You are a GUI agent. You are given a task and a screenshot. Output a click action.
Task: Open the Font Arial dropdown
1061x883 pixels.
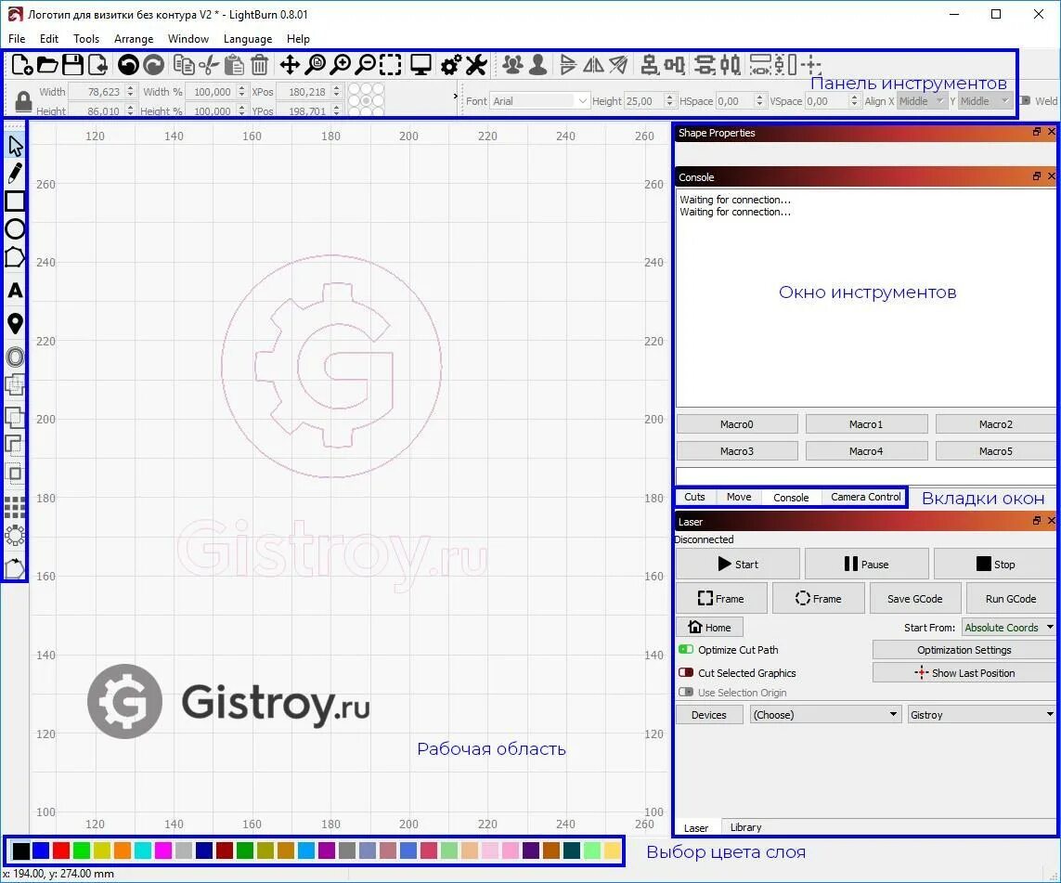[x=539, y=101]
